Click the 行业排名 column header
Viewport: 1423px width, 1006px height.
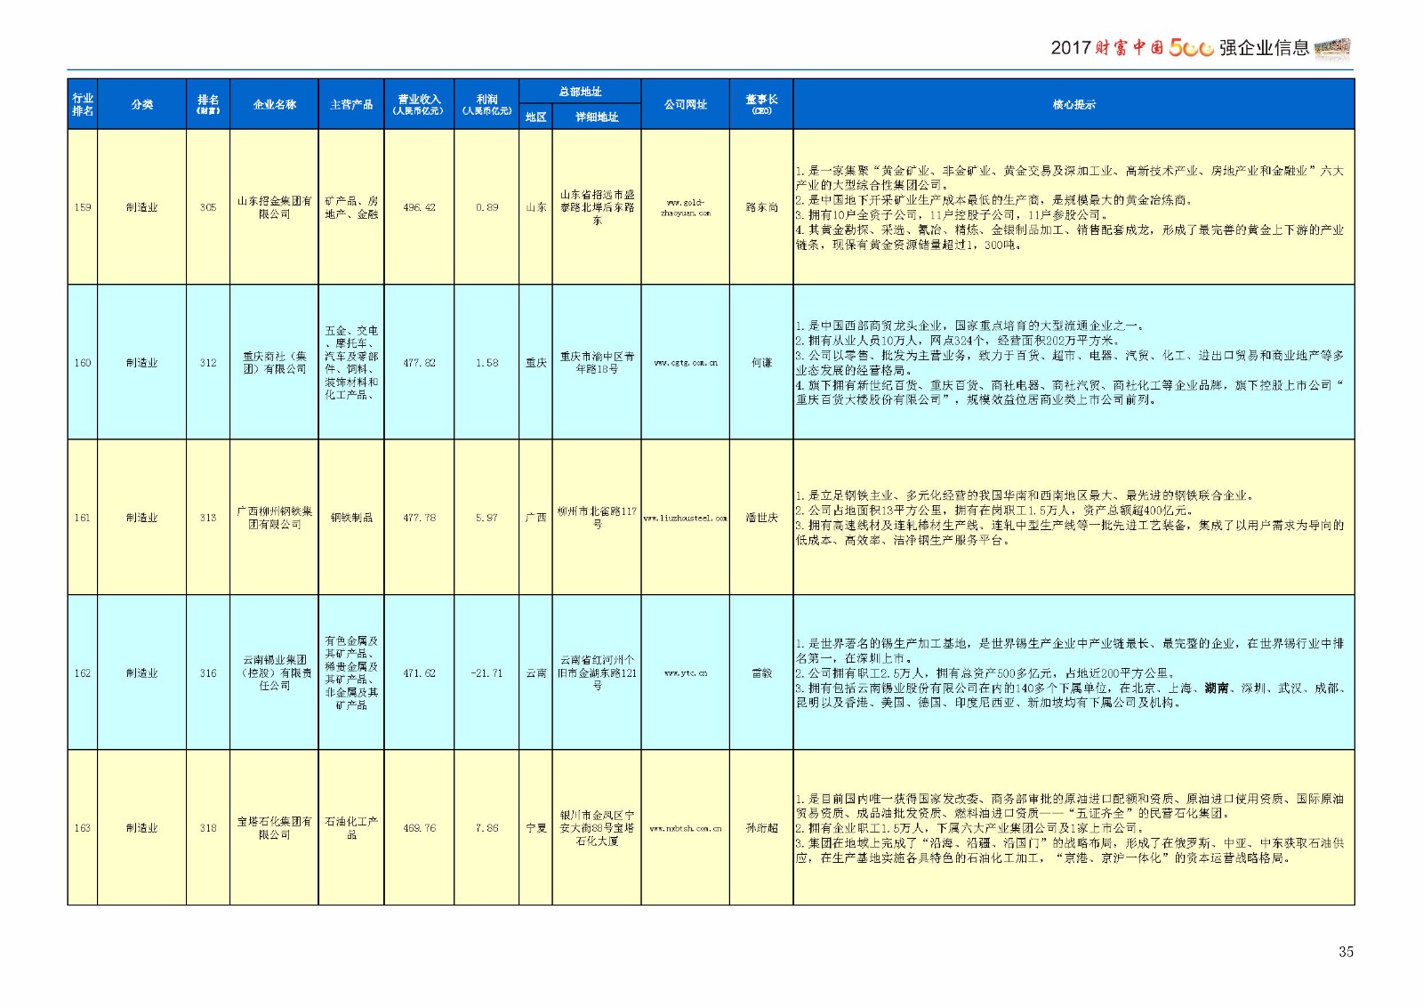tap(83, 104)
